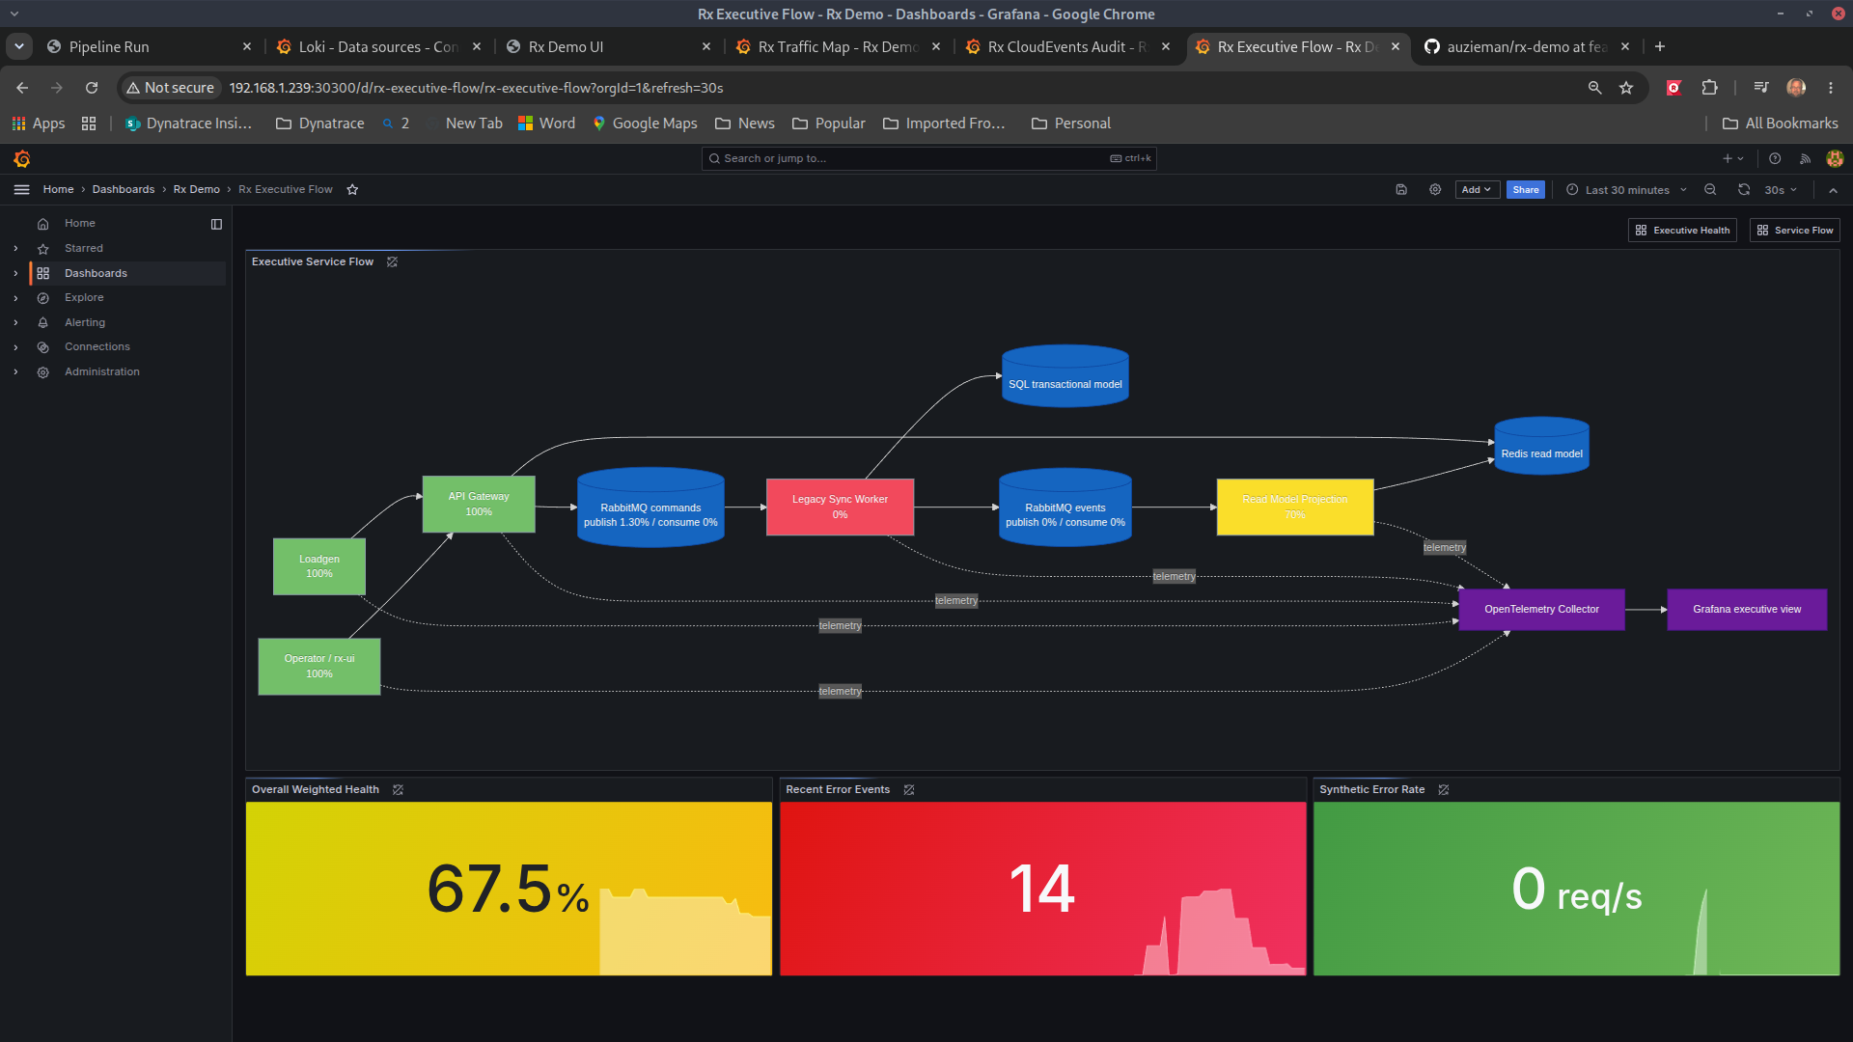
Task: Expand the Dashboards sidebar section
Action: click(15, 273)
